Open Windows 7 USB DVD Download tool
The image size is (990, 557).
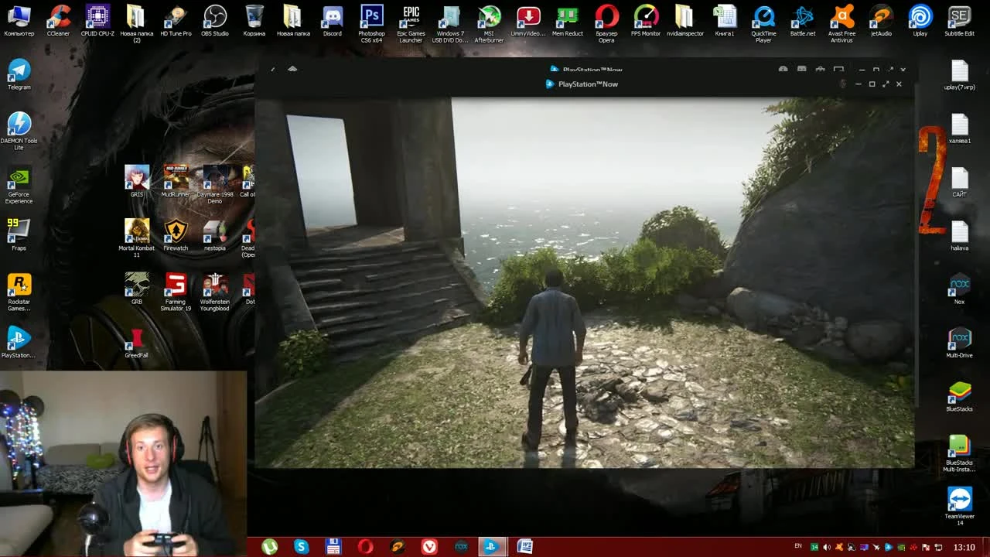click(x=450, y=23)
